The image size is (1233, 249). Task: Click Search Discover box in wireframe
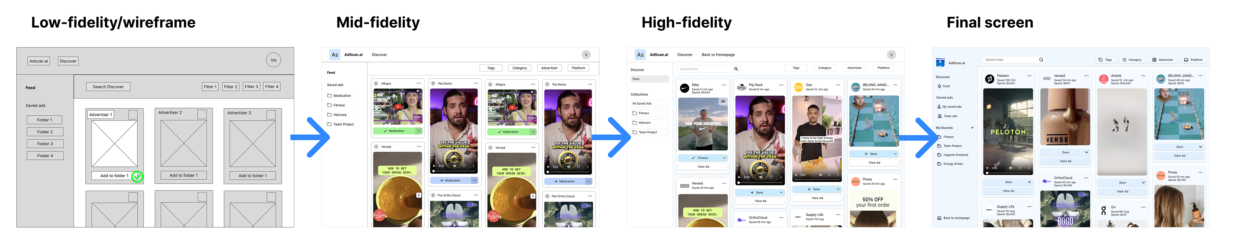pos(108,87)
